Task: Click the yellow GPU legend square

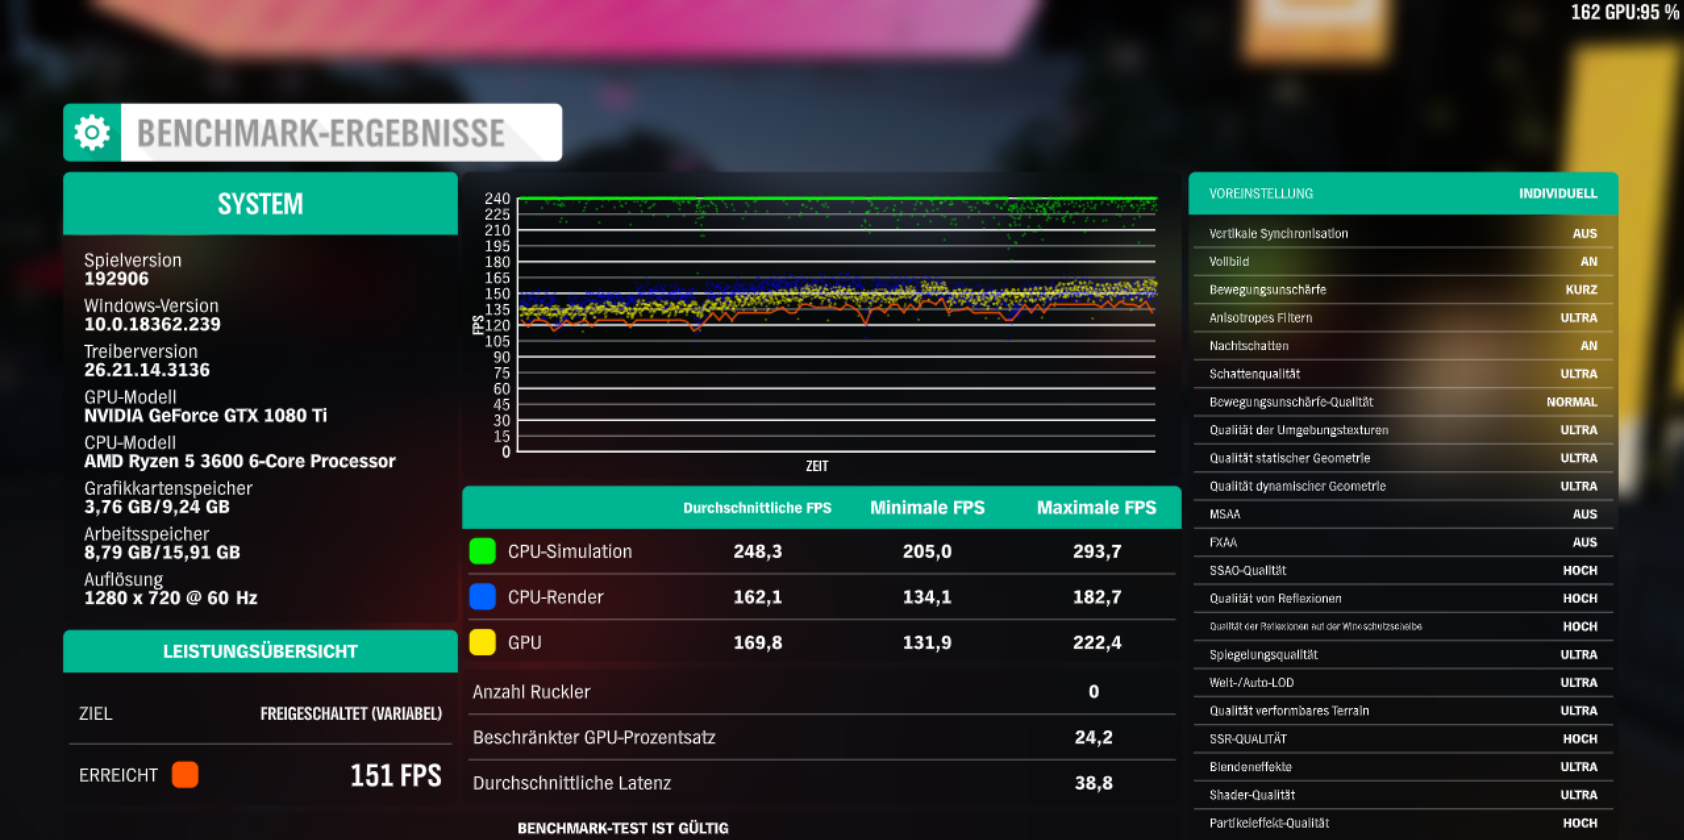Action: tap(483, 642)
